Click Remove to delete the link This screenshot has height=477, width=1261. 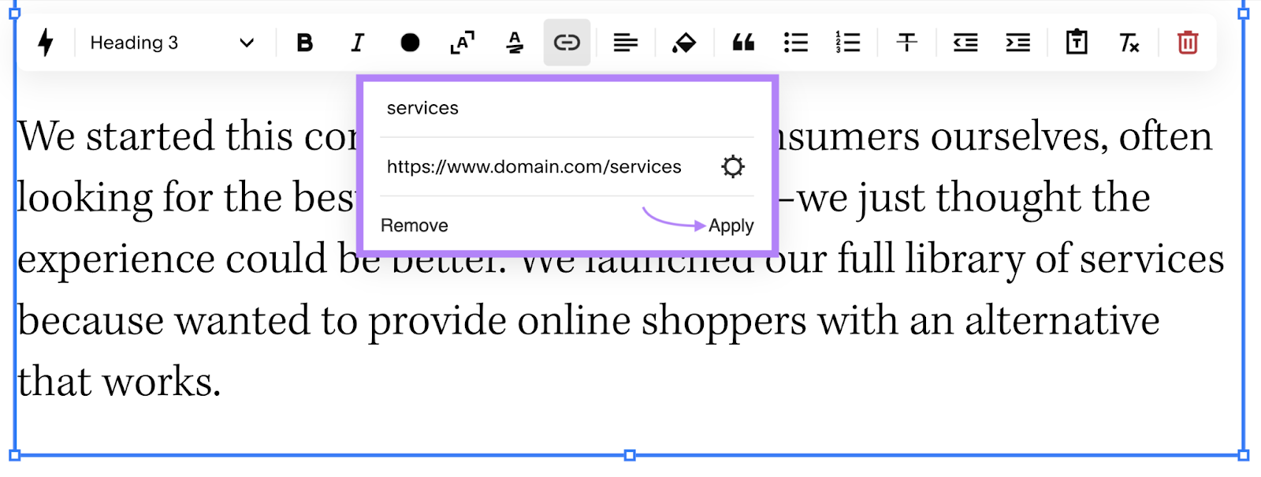pos(415,225)
